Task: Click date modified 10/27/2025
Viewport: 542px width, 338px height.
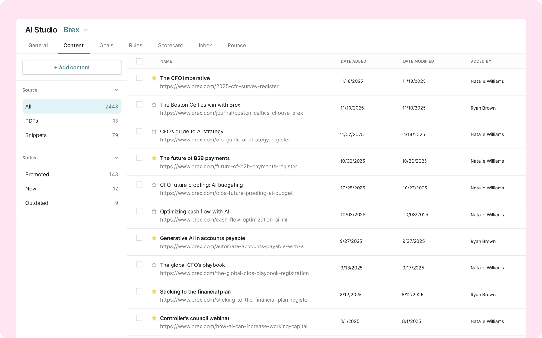Action: tap(415, 188)
